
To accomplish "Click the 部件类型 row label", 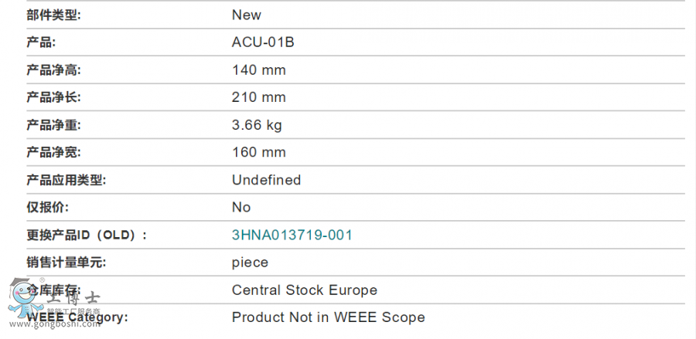I will pos(53,15).
